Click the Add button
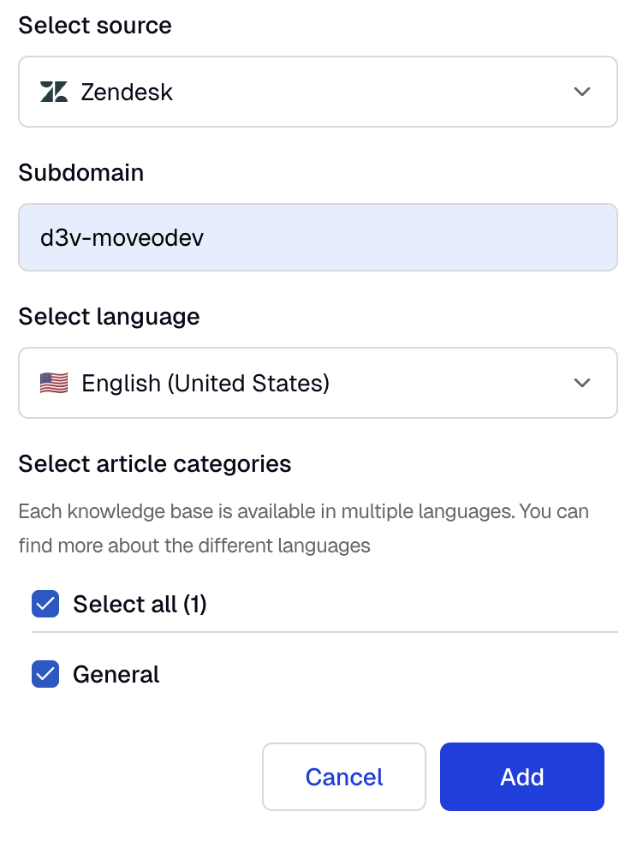This screenshot has height=841, width=637. click(522, 777)
